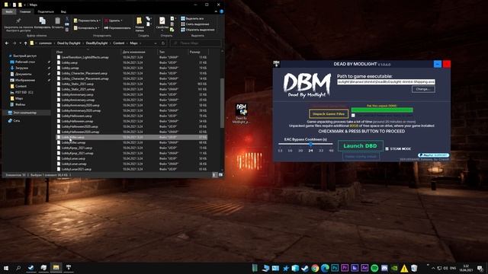Switch to the Share ribbon tab
The height and width of the screenshot is (274, 488).
46,11
